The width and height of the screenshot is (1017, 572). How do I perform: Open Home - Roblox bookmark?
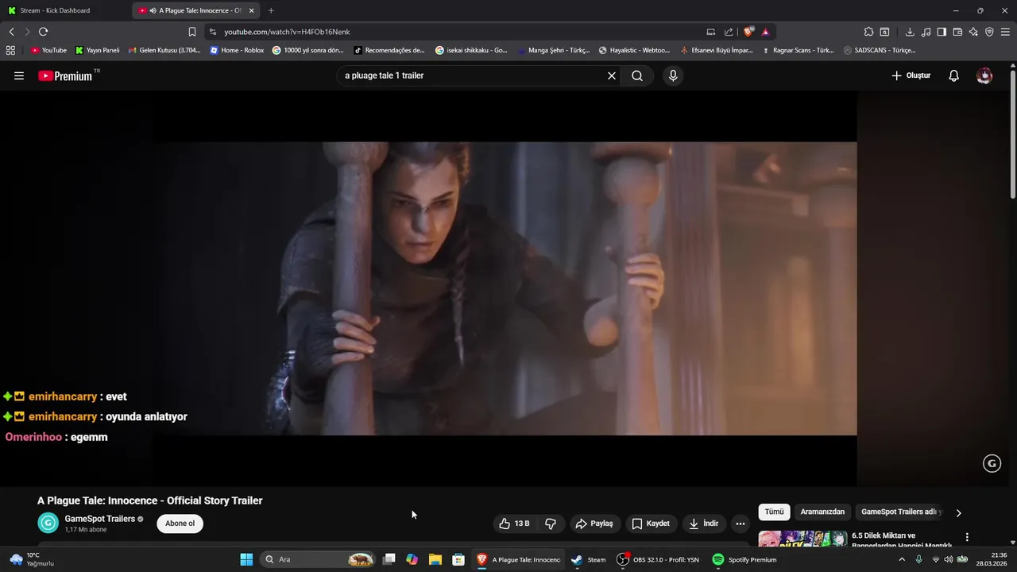(x=237, y=50)
